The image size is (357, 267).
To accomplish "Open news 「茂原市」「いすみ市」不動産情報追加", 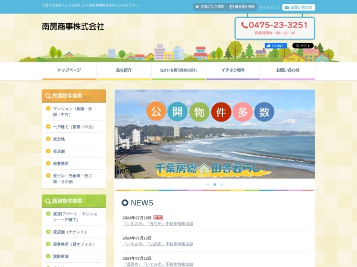I will pos(158,264).
